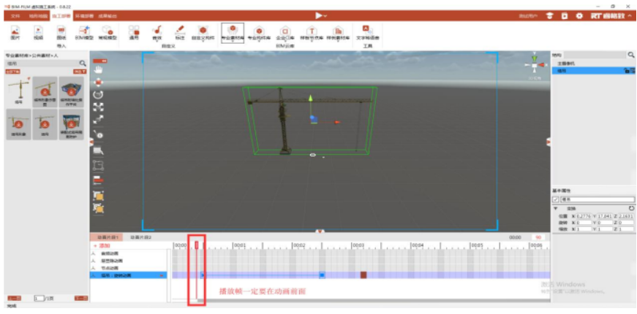This screenshot has width=637, height=314.
Task: Click the 图片 import image icon
Action: pyautogui.click(x=15, y=32)
